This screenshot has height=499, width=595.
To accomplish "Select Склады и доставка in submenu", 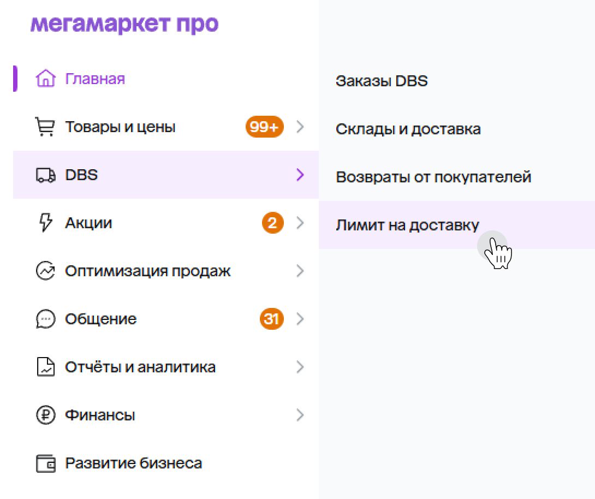I will coord(408,129).
